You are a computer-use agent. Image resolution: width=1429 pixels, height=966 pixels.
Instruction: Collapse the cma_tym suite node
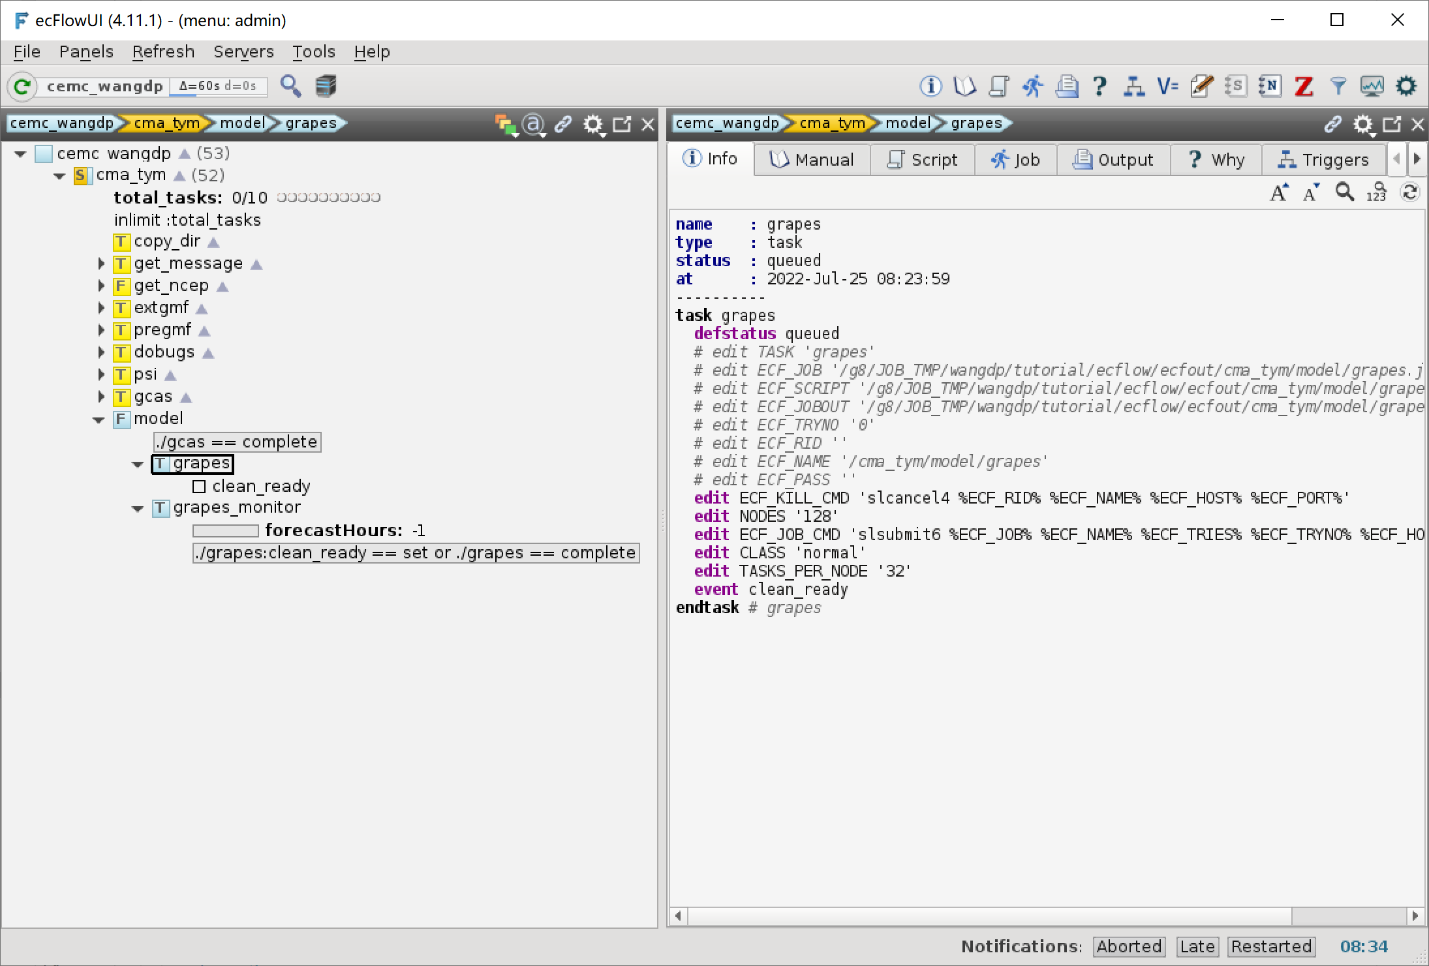pos(59,176)
